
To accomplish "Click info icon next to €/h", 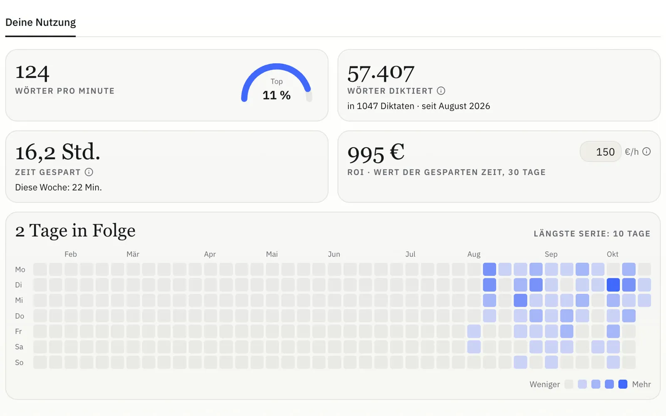I will [x=646, y=151].
